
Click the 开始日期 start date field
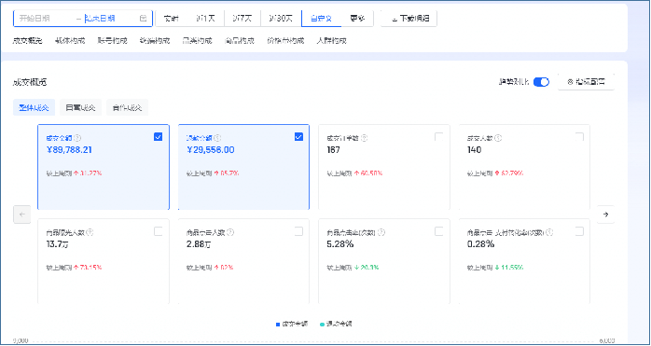pos(44,19)
